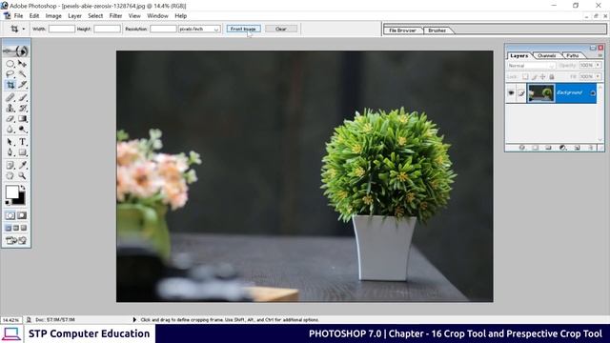The image size is (610, 343).
Task: Select the Slice tool
Action: tap(22, 85)
